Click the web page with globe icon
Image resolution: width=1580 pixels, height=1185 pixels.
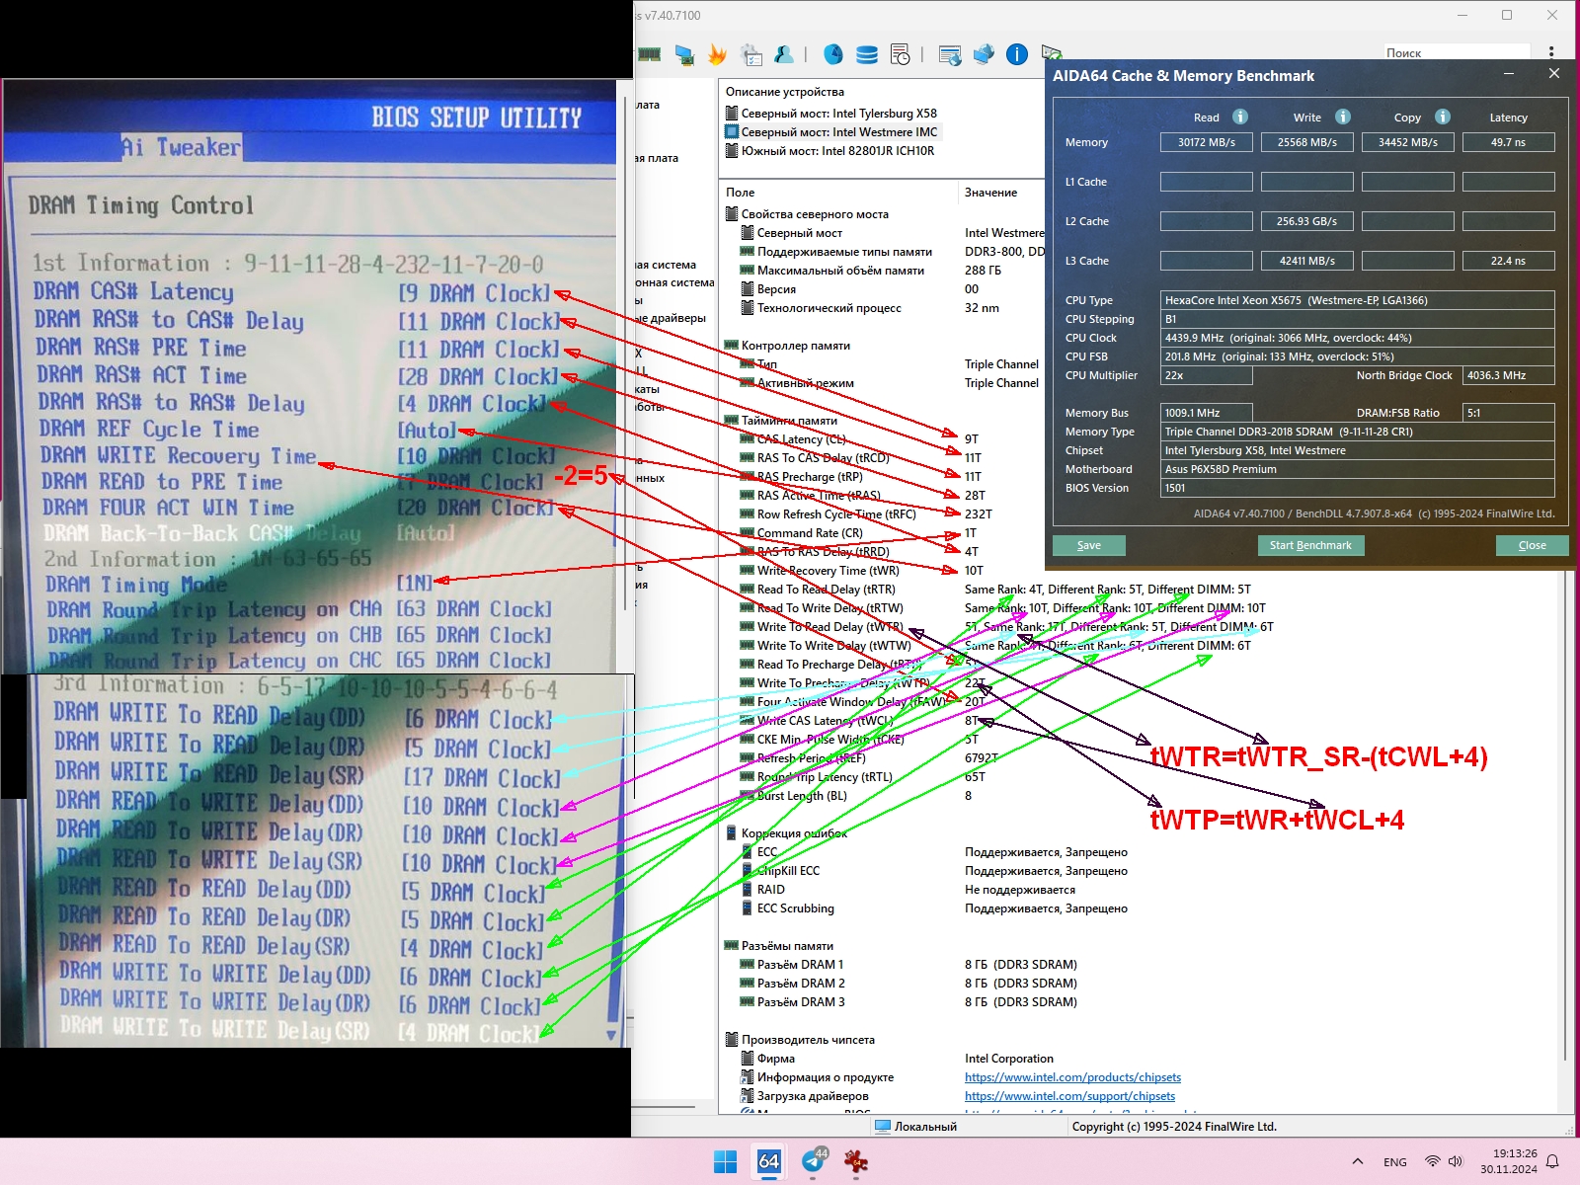point(950,54)
